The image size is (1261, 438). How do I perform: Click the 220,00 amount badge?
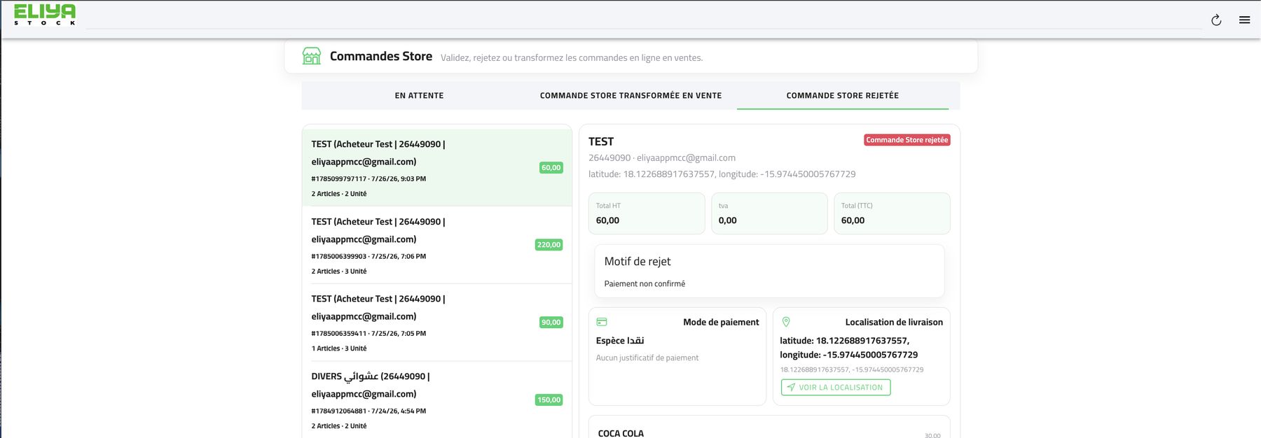(x=549, y=245)
